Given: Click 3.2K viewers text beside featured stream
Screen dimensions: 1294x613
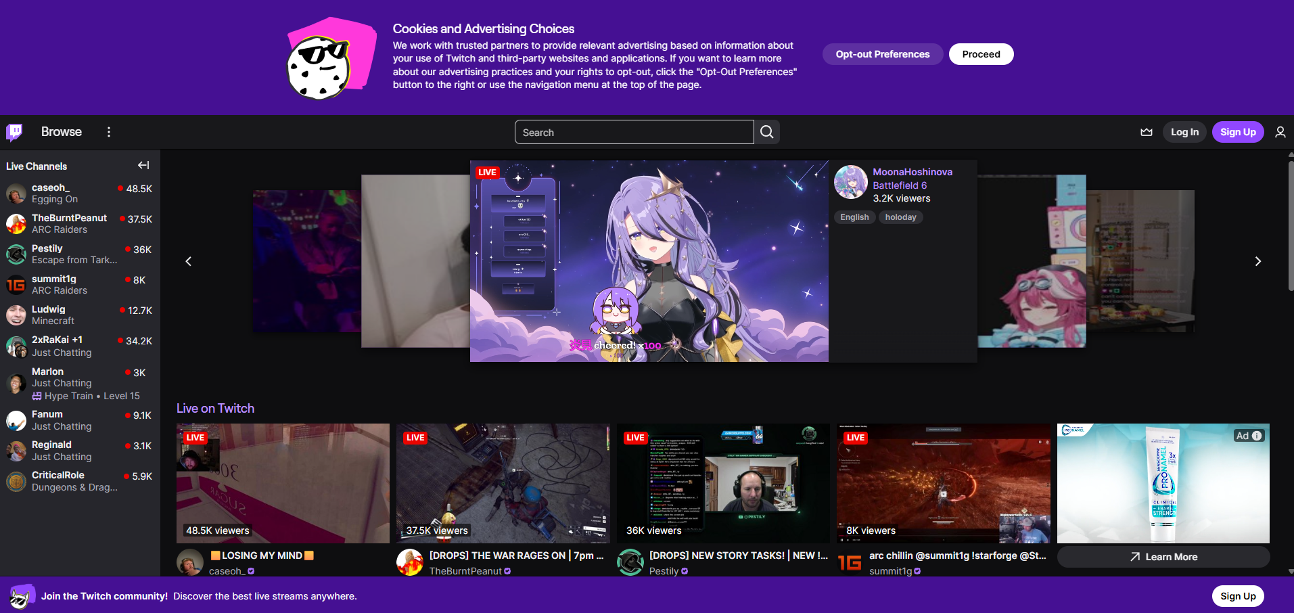Looking at the screenshot, I should coord(901,198).
